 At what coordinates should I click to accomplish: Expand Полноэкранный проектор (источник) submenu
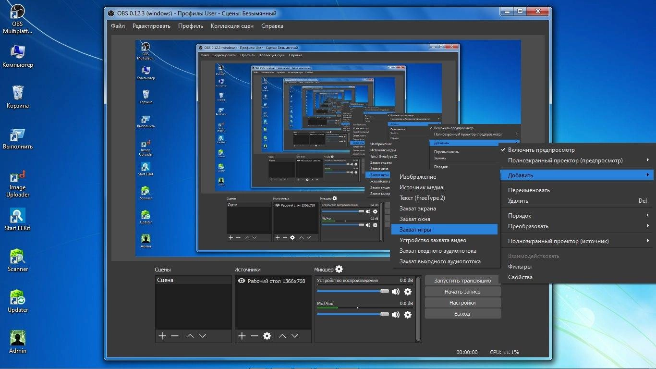click(576, 241)
